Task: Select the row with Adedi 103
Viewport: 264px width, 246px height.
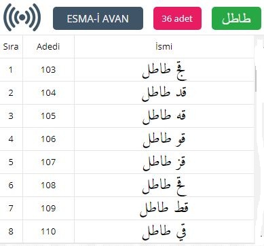Action: (x=127, y=70)
